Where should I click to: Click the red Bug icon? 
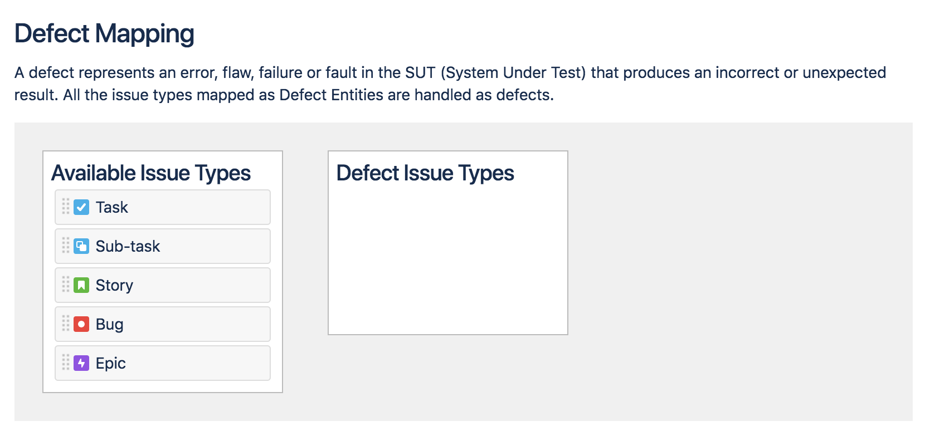[81, 324]
